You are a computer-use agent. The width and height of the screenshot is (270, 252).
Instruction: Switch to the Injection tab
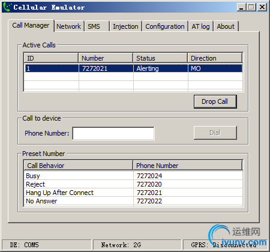click(125, 26)
